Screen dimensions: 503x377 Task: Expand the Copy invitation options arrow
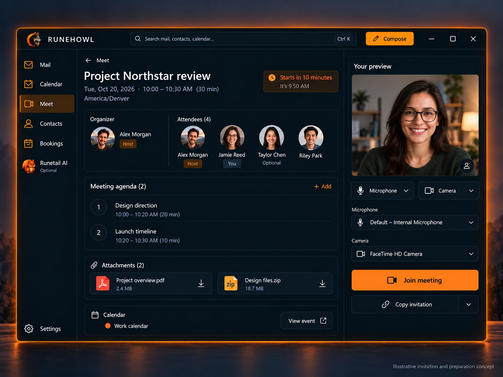pos(468,304)
